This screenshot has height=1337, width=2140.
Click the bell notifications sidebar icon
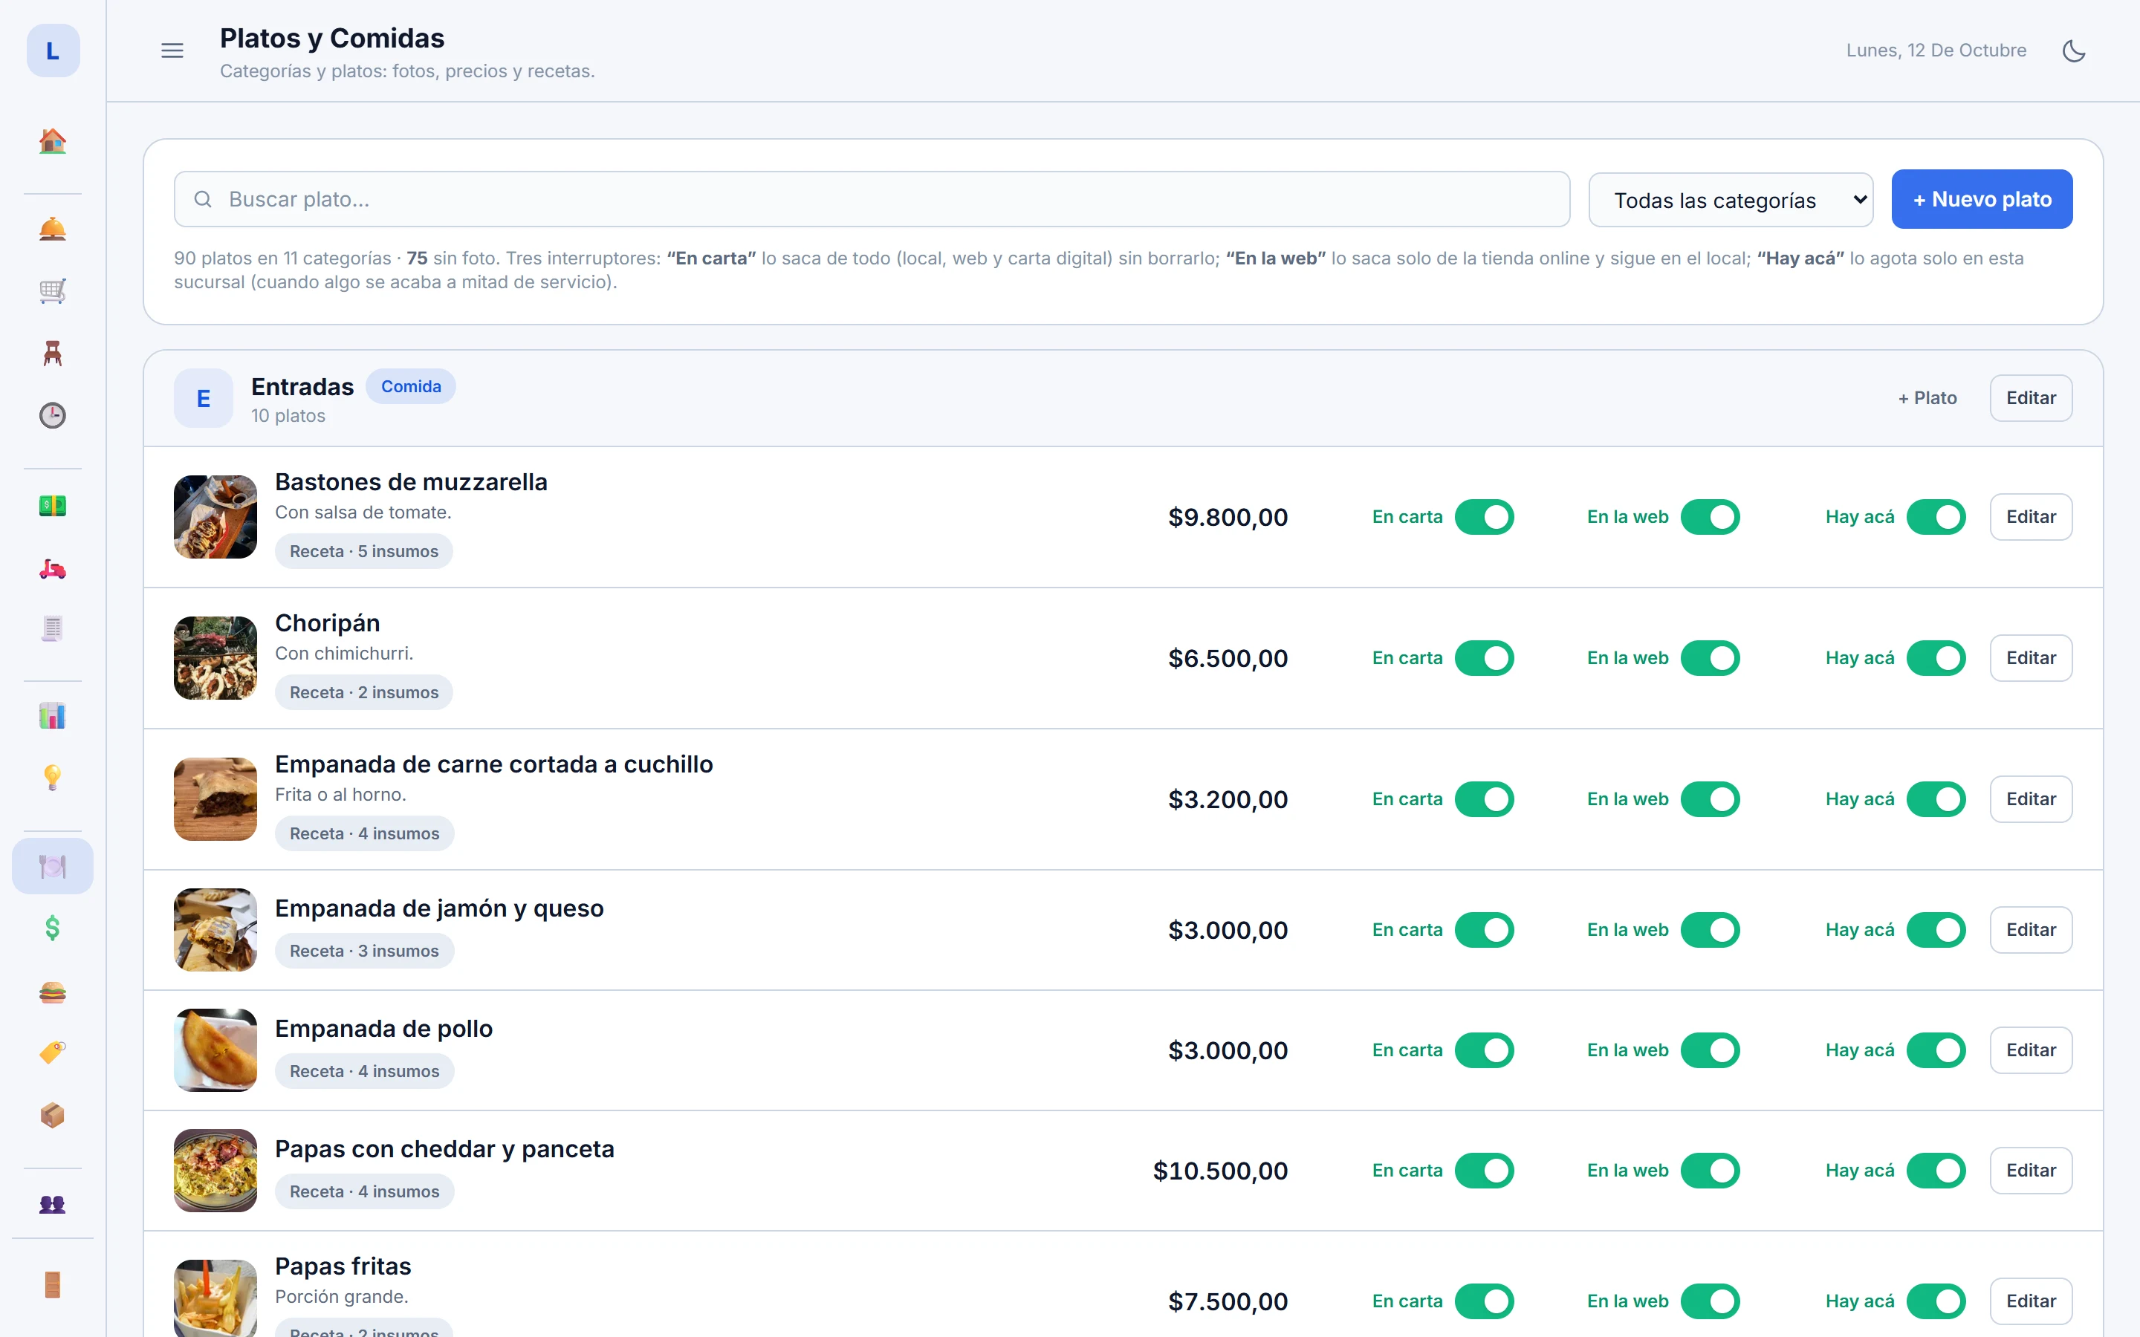[x=52, y=229]
